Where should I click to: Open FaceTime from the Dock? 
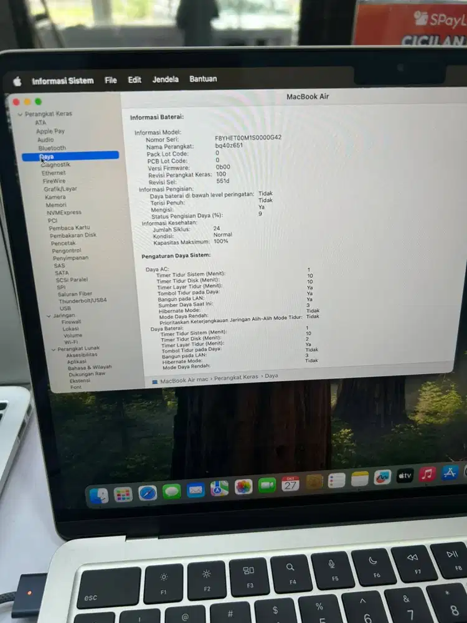click(267, 485)
